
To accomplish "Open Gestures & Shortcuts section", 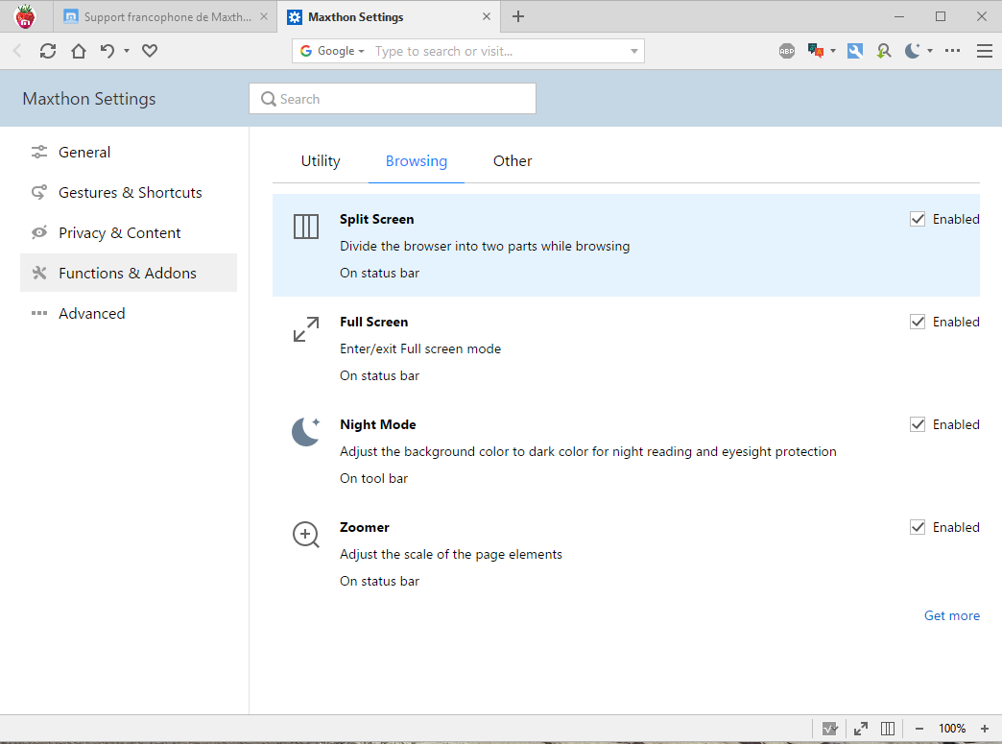I will click(x=129, y=192).
